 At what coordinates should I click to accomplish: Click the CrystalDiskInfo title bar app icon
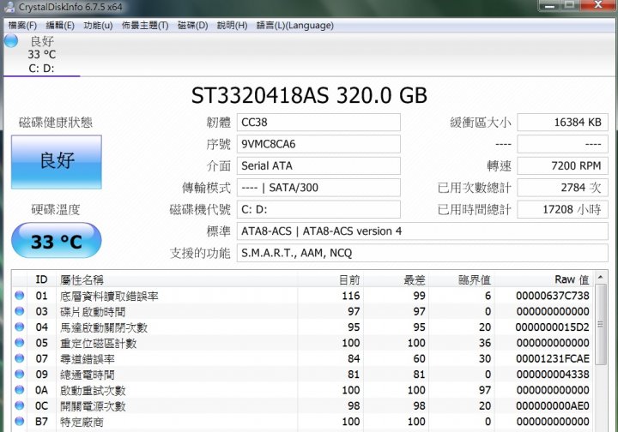coord(10,7)
